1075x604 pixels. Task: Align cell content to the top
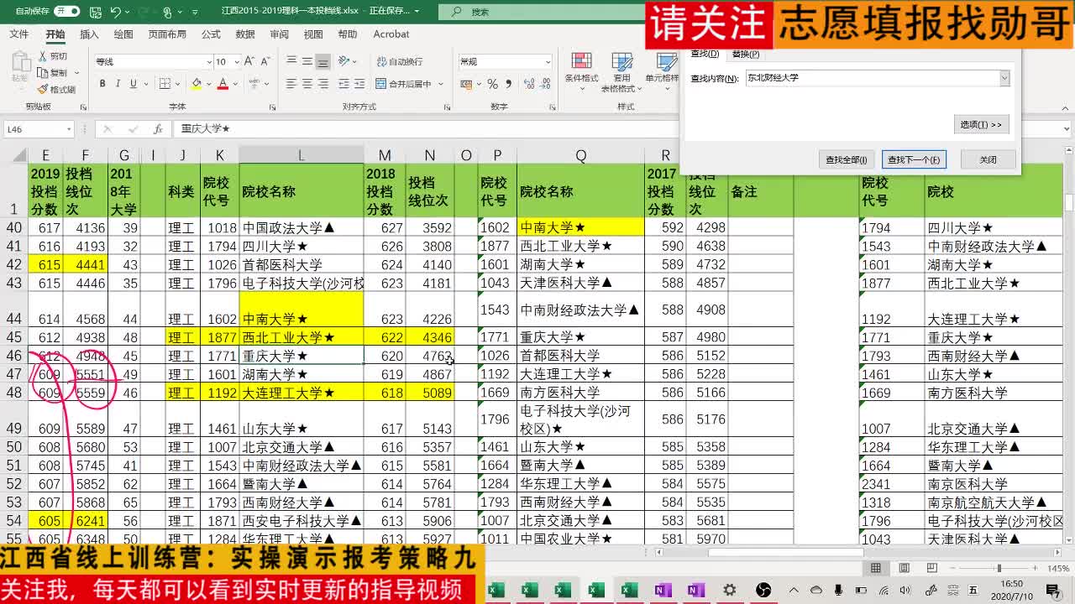click(x=291, y=61)
